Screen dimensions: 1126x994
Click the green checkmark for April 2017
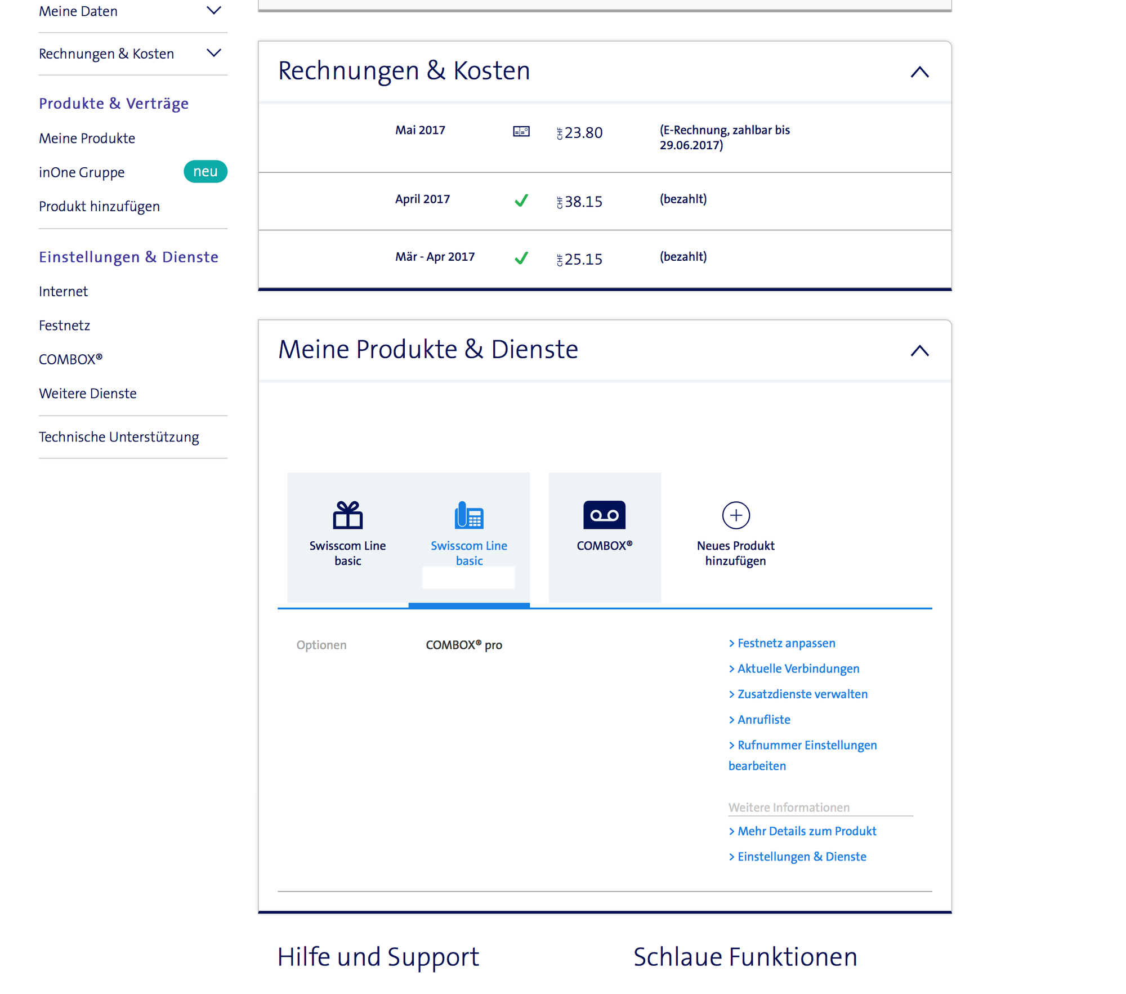tap(521, 200)
